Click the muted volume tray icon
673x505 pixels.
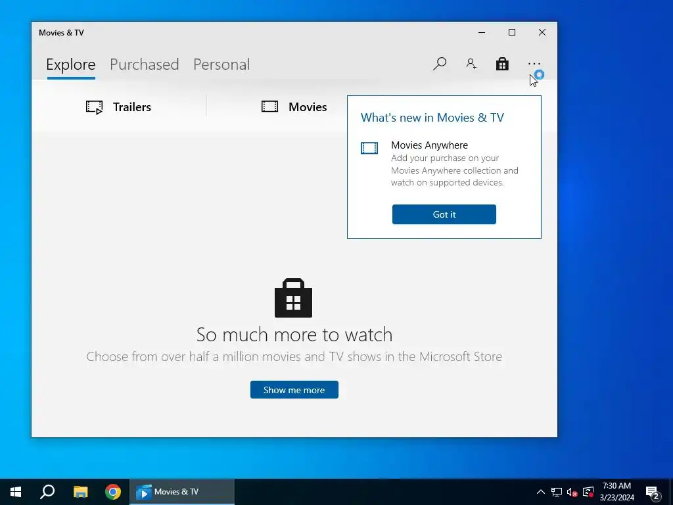(x=572, y=492)
